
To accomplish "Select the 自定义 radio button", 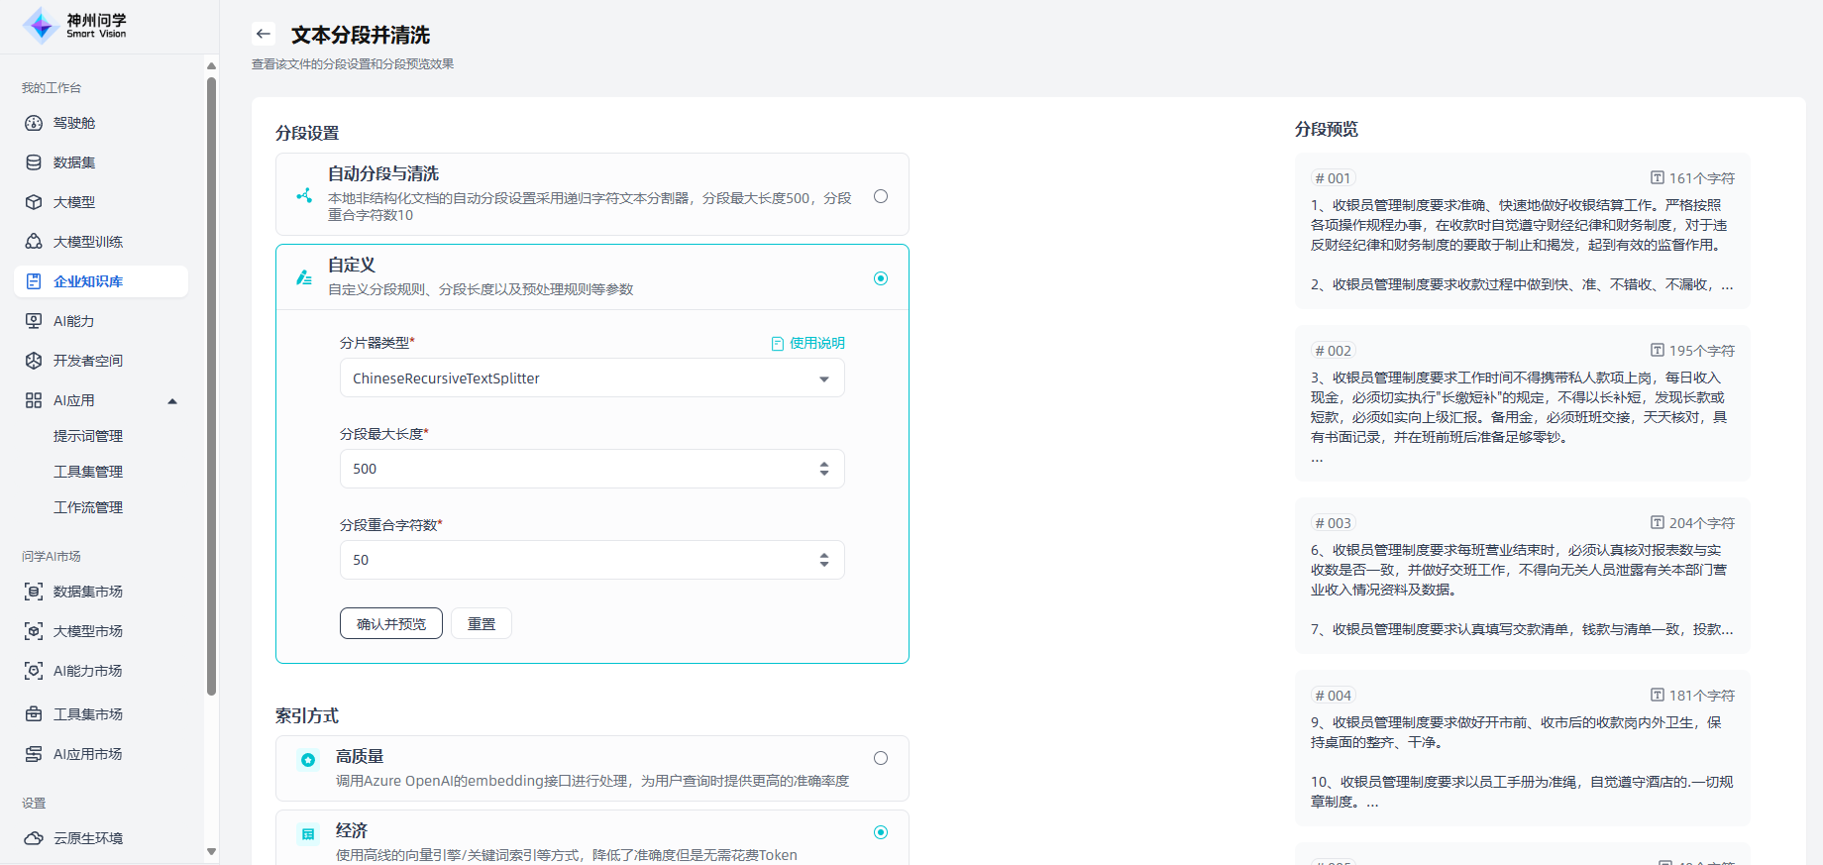I will (881, 278).
